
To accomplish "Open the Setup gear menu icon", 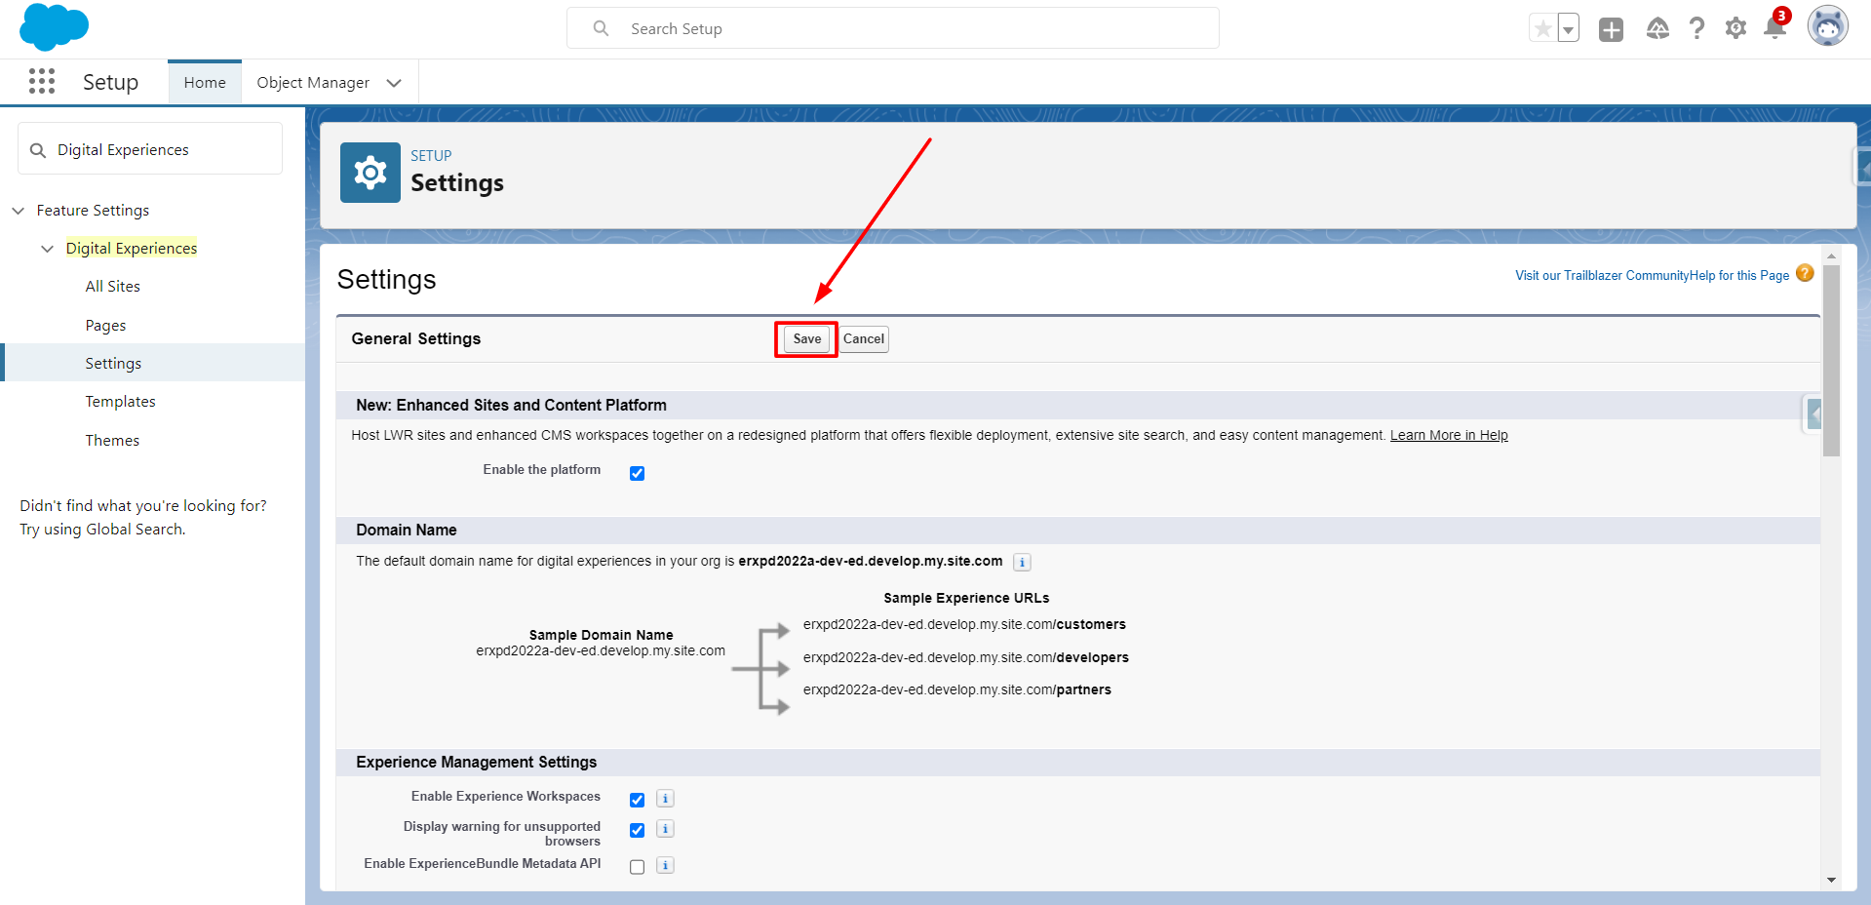I will 1735,28.
